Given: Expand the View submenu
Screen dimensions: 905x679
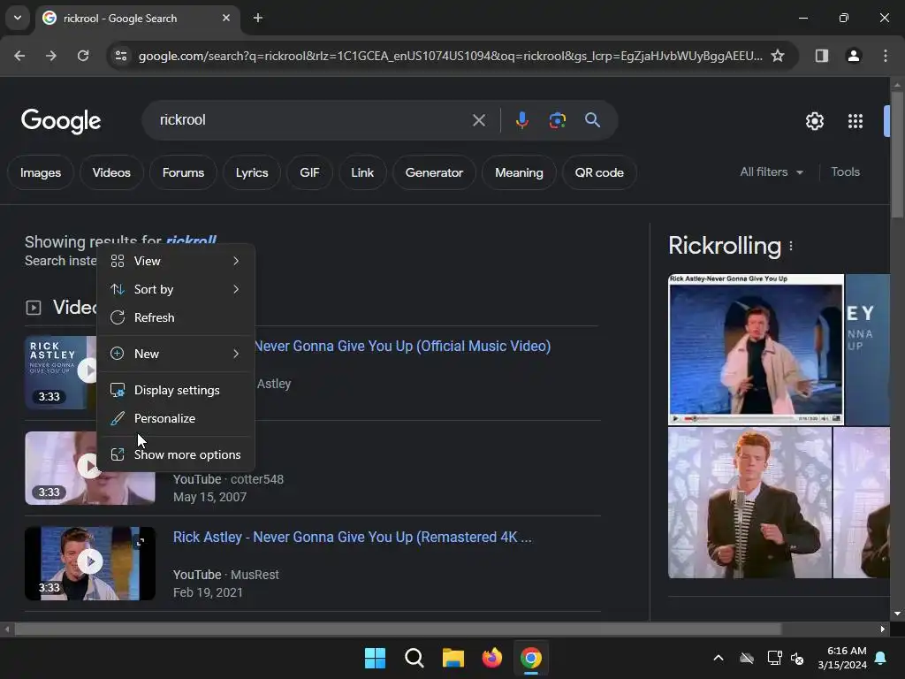Looking at the screenshot, I should (x=176, y=261).
